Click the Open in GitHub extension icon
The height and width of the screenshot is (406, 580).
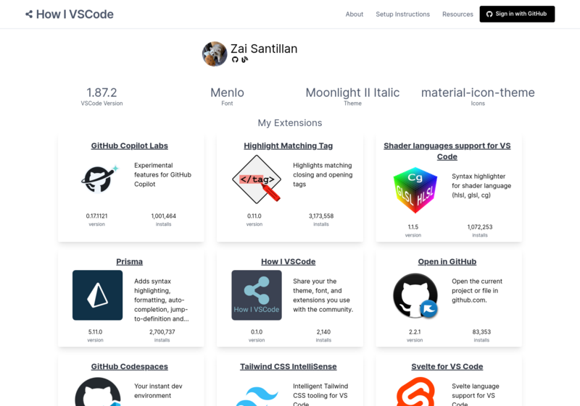(x=415, y=295)
